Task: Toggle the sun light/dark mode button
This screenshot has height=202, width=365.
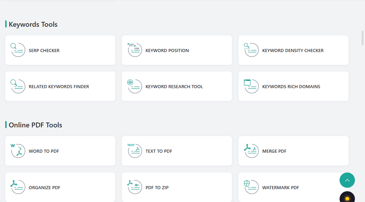Action: (347, 197)
